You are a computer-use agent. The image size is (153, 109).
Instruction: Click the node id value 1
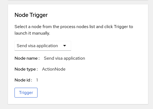click(x=37, y=80)
